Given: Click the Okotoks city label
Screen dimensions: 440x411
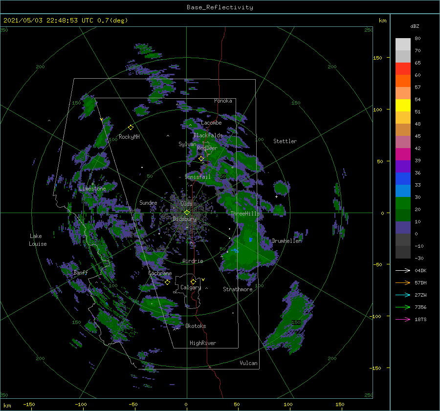Looking at the screenshot, I should pos(196,326).
